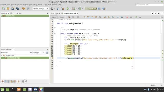164x92 pixels.
Task: Click the Navigator view icon beside <empty> dropdown
Action: pyautogui.click(x=47, y=53)
